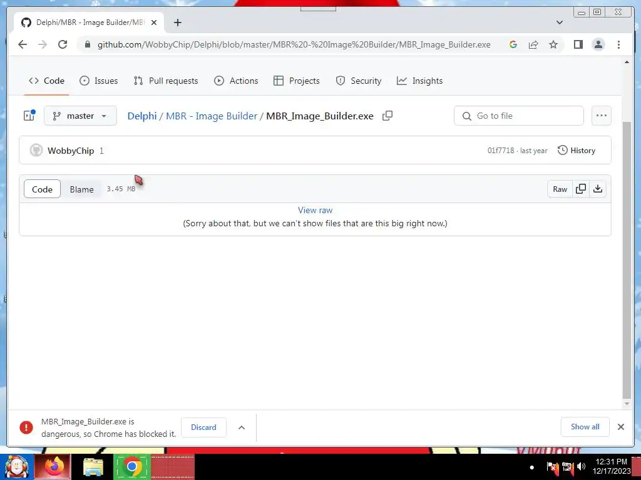This screenshot has width=641, height=480.
Task: Open commit 01f7718
Action: click(x=500, y=151)
